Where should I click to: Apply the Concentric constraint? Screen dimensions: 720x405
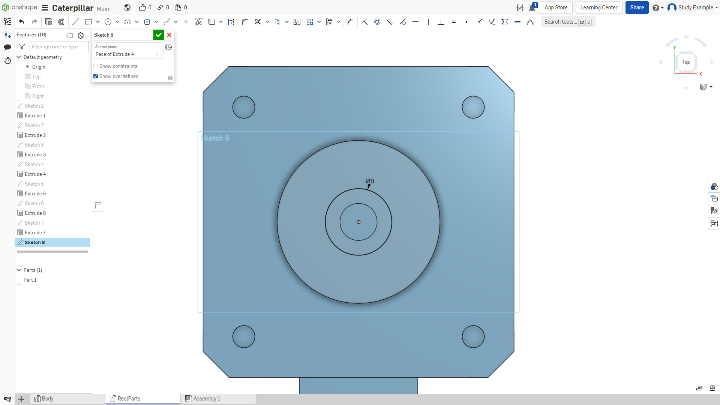pyautogui.click(x=377, y=22)
